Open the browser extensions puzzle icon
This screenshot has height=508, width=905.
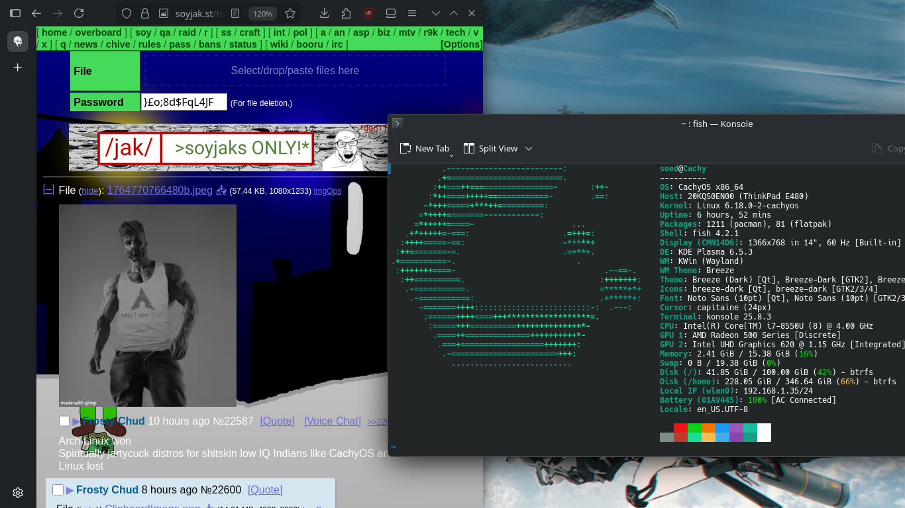tap(346, 13)
